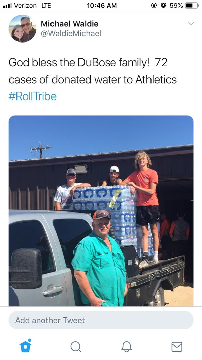
Task: Tap the cellular signal strength bars
Action: (x=7, y=5)
